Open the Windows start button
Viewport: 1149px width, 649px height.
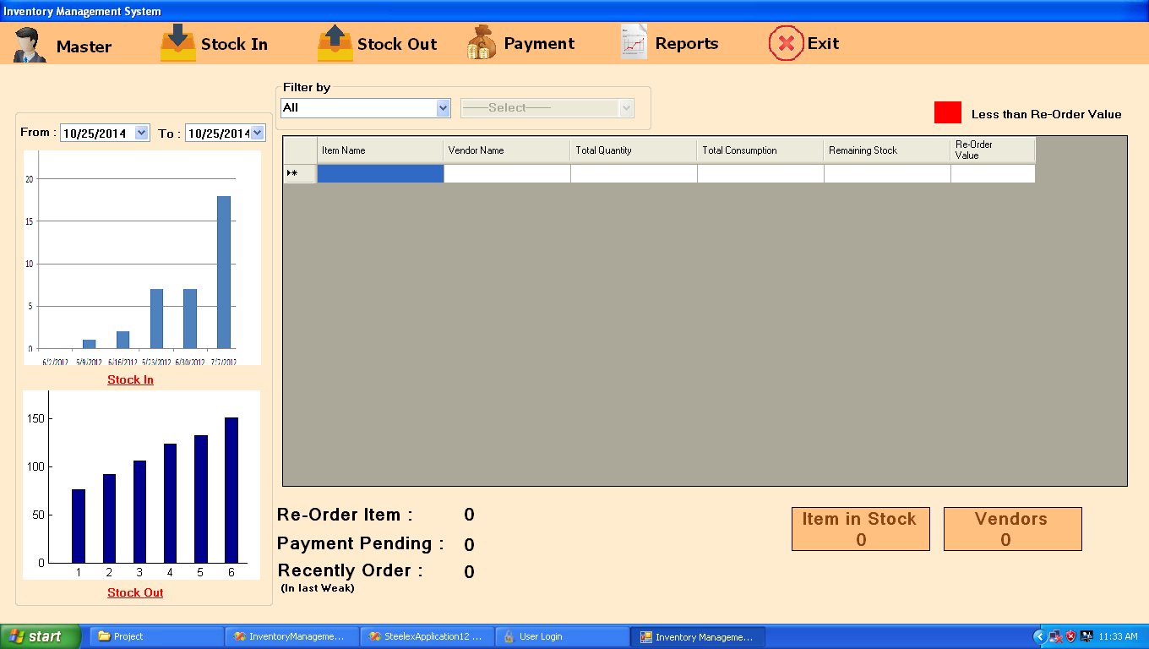click(41, 636)
